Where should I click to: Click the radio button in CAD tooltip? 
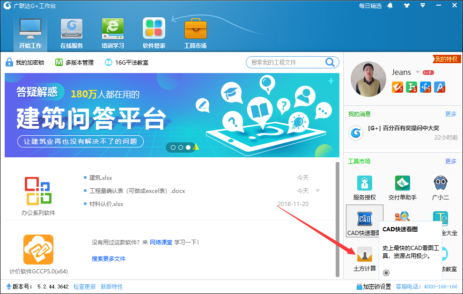tap(386, 273)
